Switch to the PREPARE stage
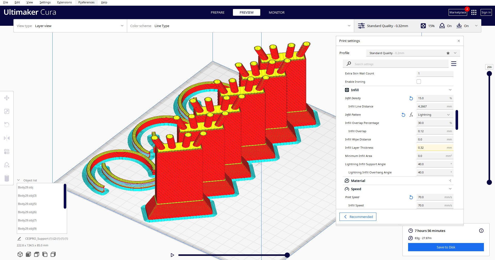The image size is (495, 260). [x=218, y=12]
